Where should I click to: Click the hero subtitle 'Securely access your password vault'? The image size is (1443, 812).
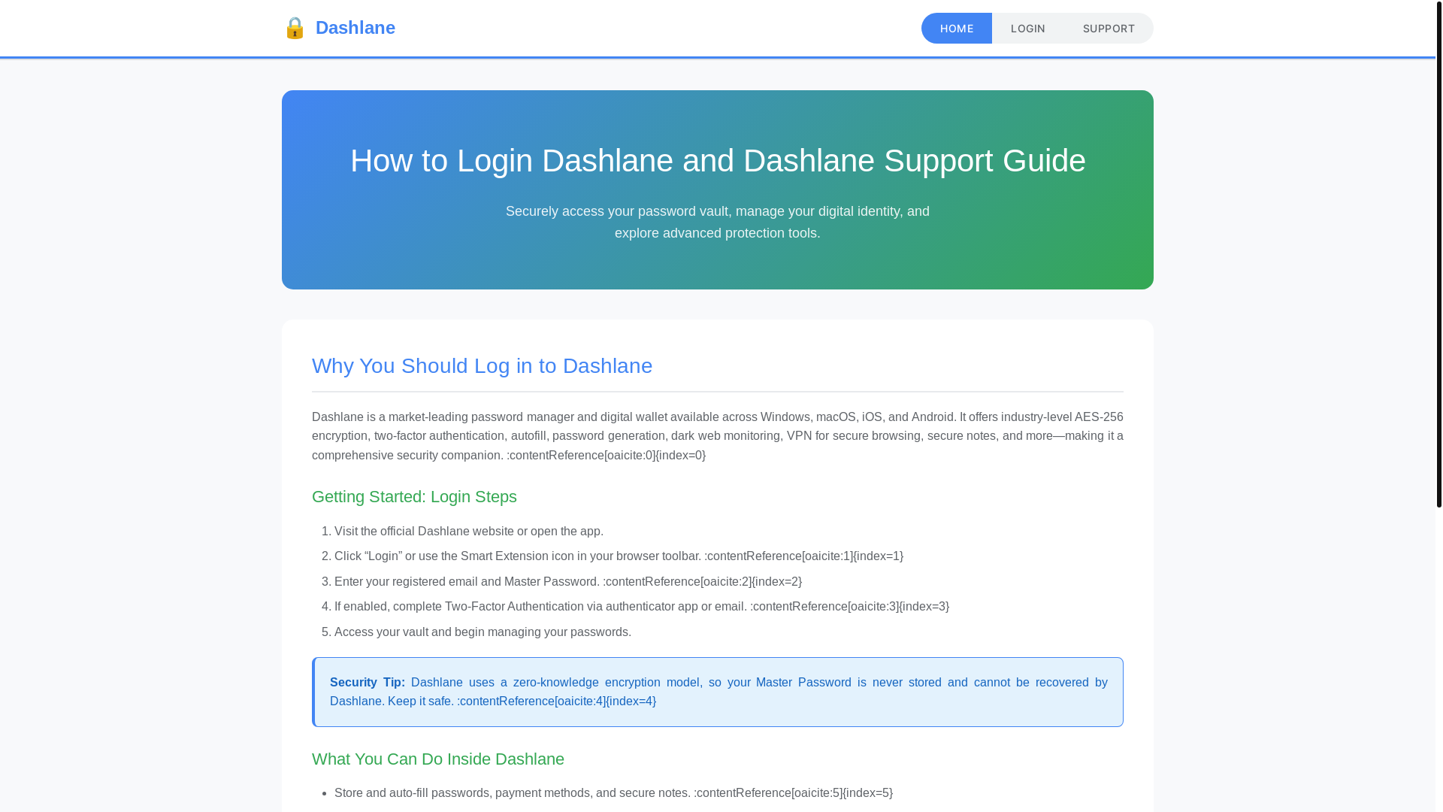pyautogui.click(x=718, y=222)
